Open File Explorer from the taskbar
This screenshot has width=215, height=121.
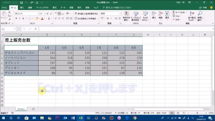coord(42,118)
